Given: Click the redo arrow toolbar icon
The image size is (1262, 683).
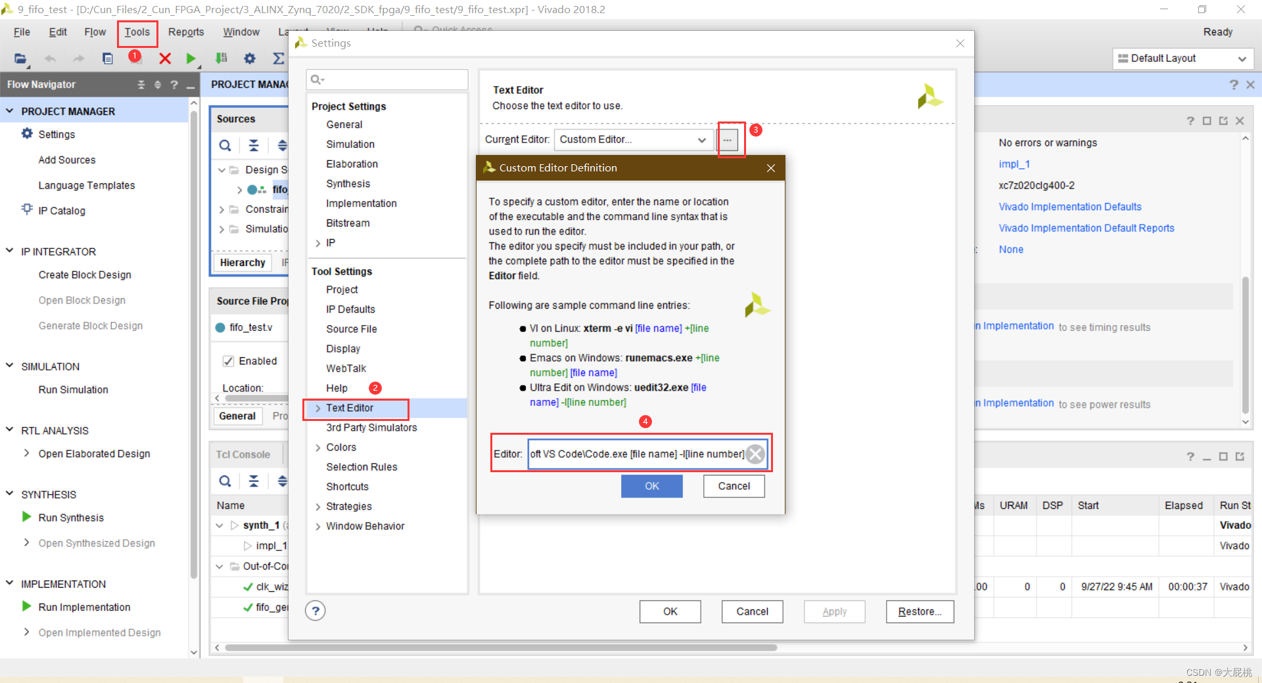Looking at the screenshot, I should (x=79, y=58).
